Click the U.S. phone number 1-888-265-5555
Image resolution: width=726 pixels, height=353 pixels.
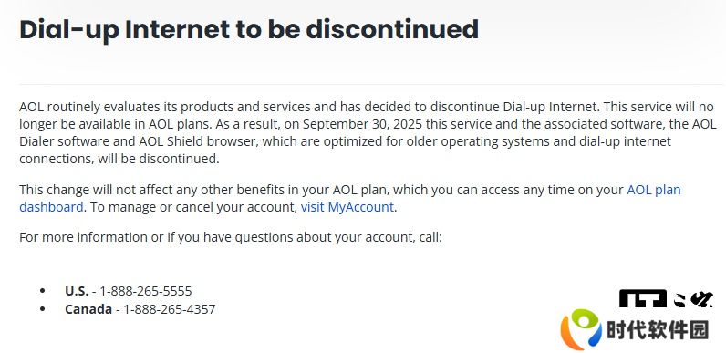coord(146,291)
